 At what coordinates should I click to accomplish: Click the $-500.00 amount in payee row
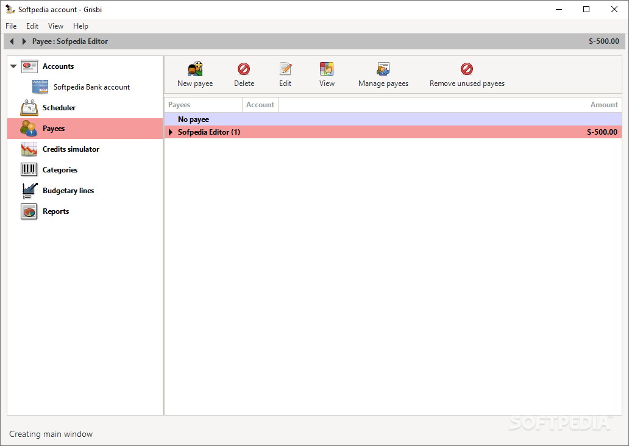coord(602,132)
